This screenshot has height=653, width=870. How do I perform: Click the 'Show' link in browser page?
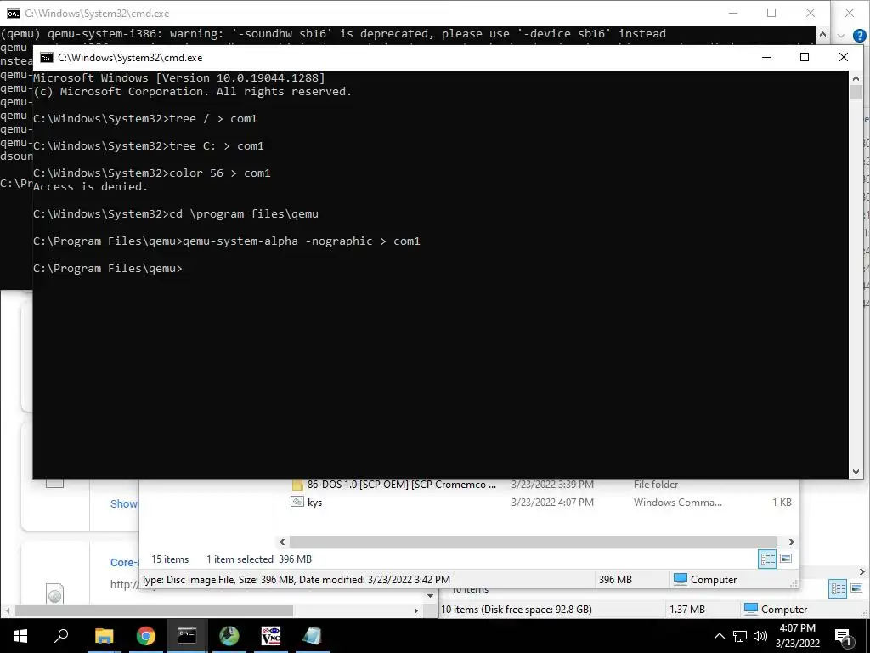pos(124,503)
